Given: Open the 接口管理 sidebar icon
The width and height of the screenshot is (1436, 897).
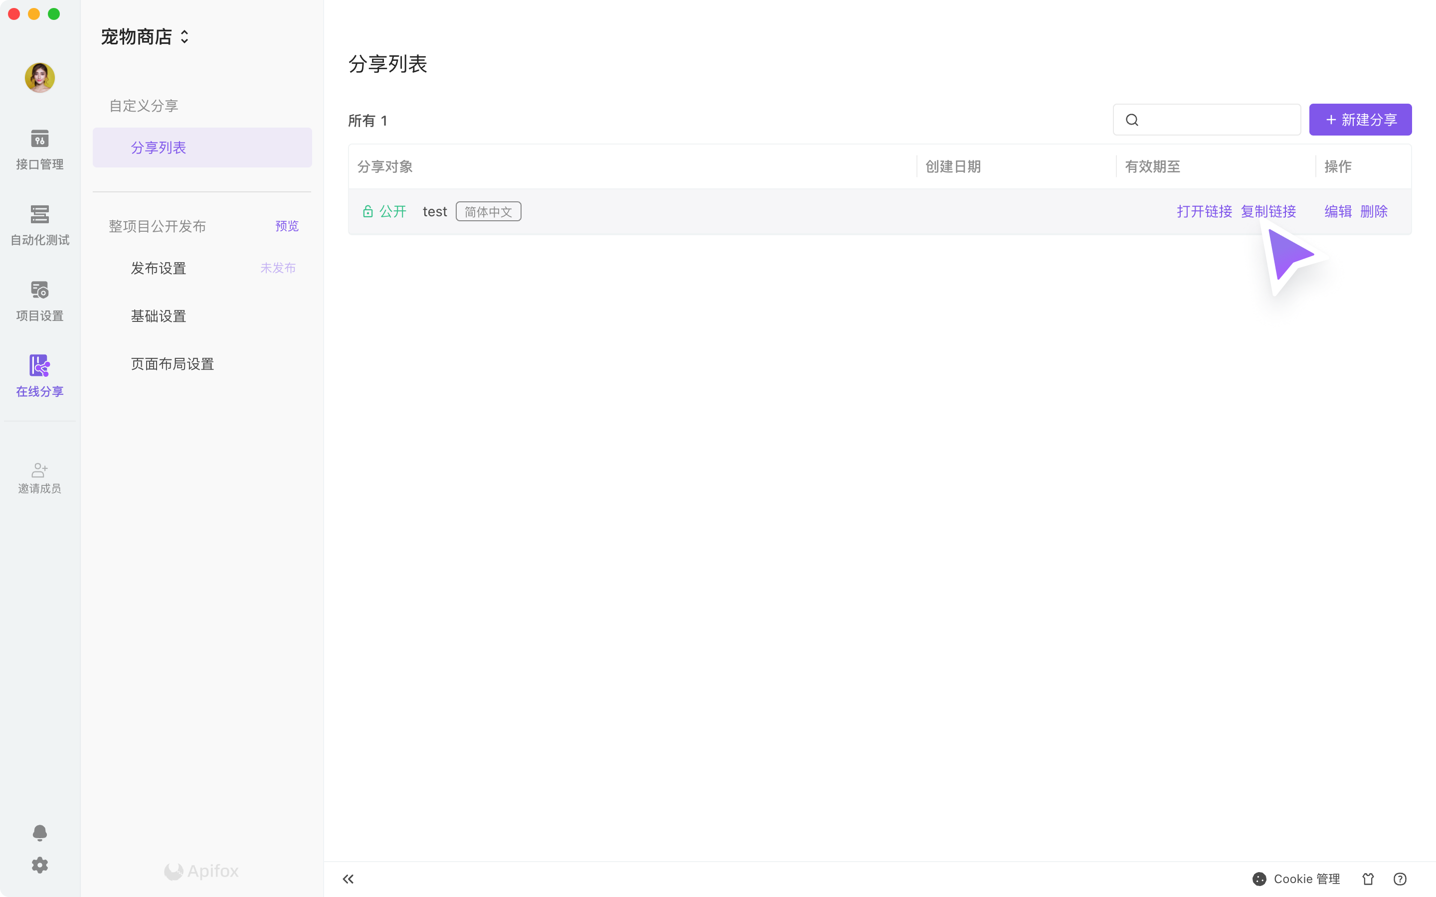Looking at the screenshot, I should [x=39, y=149].
